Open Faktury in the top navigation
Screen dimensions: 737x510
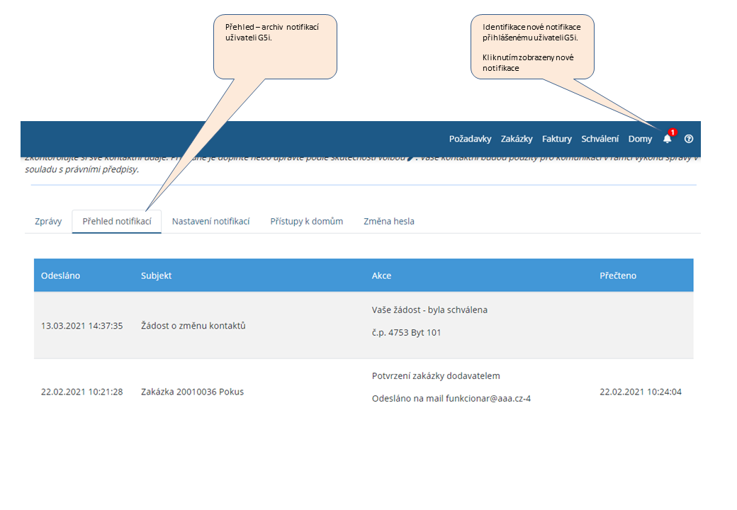click(556, 139)
